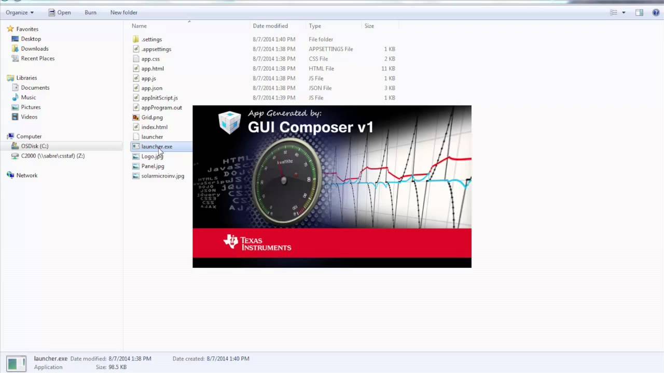Screen dimensions: 664x373
Task: Toggle the preview pane icon
Action: 639,12
